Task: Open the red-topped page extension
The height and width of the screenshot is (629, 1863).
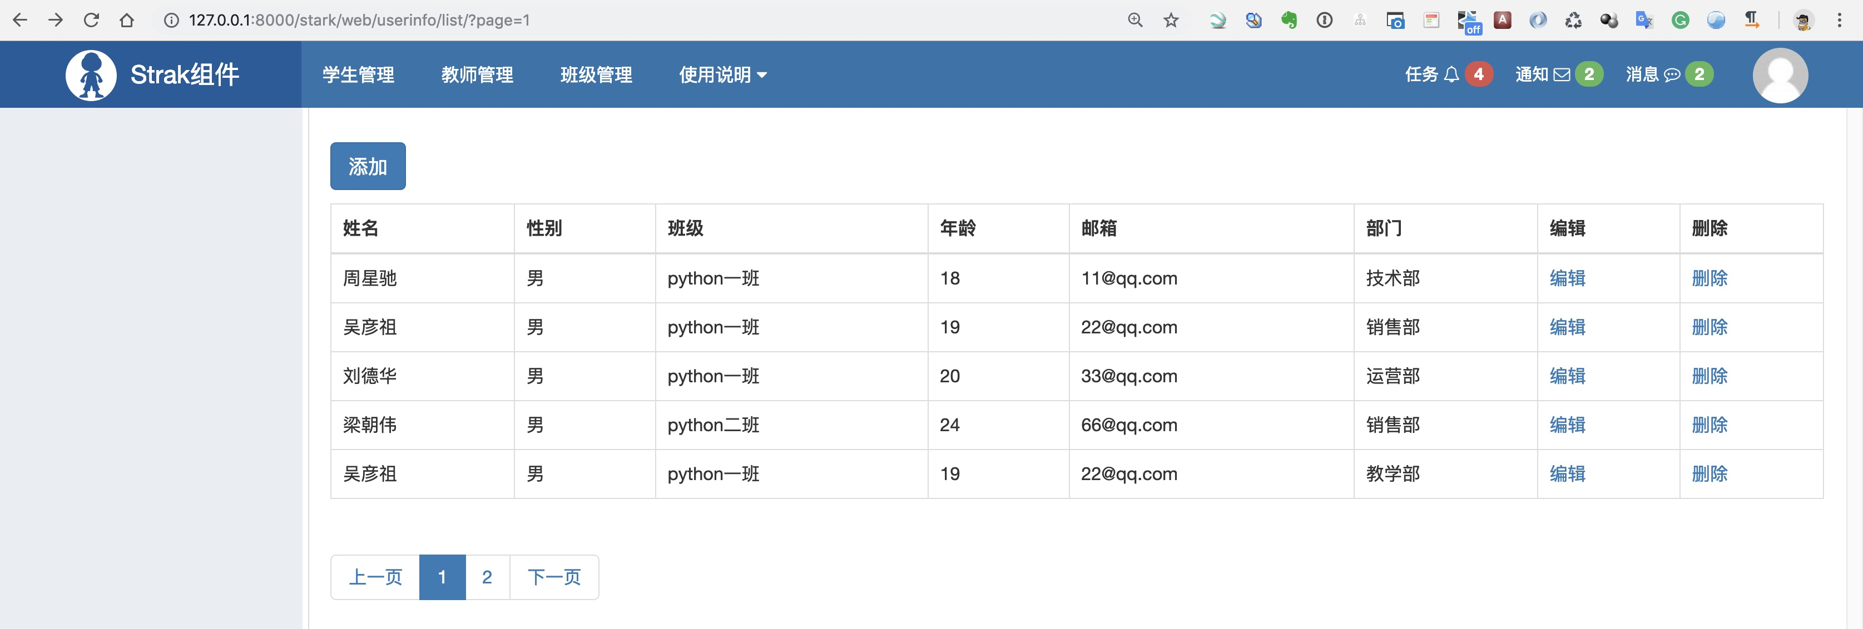Action: click(1431, 20)
